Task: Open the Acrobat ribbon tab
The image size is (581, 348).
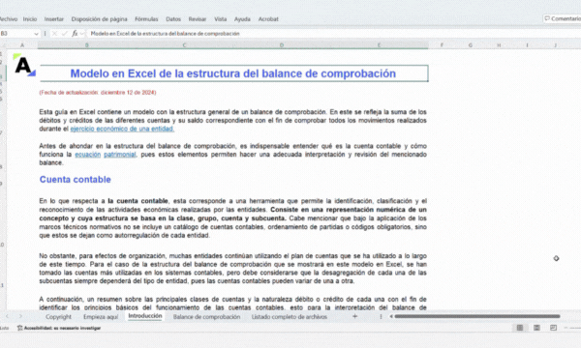Action: [x=268, y=19]
